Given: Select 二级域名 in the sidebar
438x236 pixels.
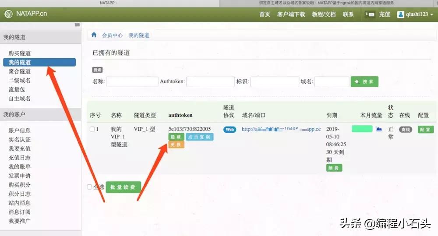Looking at the screenshot, I should (x=20, y=81).
